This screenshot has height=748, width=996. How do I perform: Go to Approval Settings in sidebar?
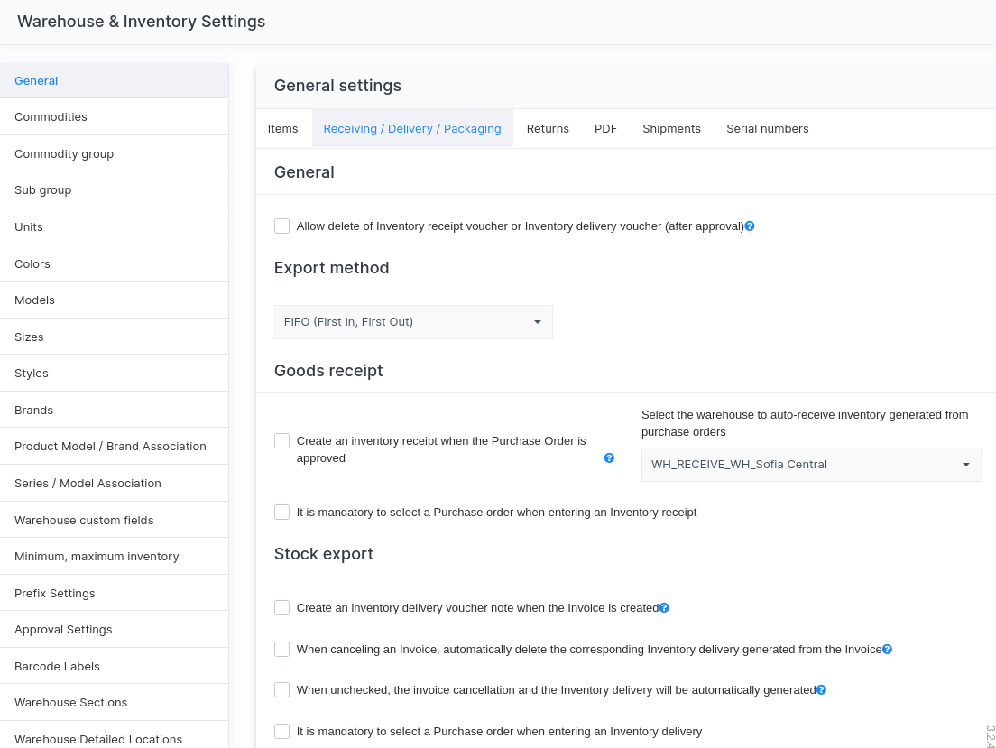click(x=63, y=630)
